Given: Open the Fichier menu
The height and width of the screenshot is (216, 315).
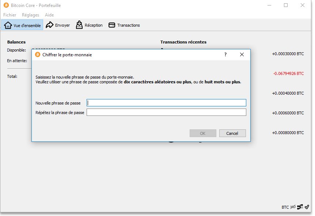Looking at the screenshot, I should [x=10, y=15].
